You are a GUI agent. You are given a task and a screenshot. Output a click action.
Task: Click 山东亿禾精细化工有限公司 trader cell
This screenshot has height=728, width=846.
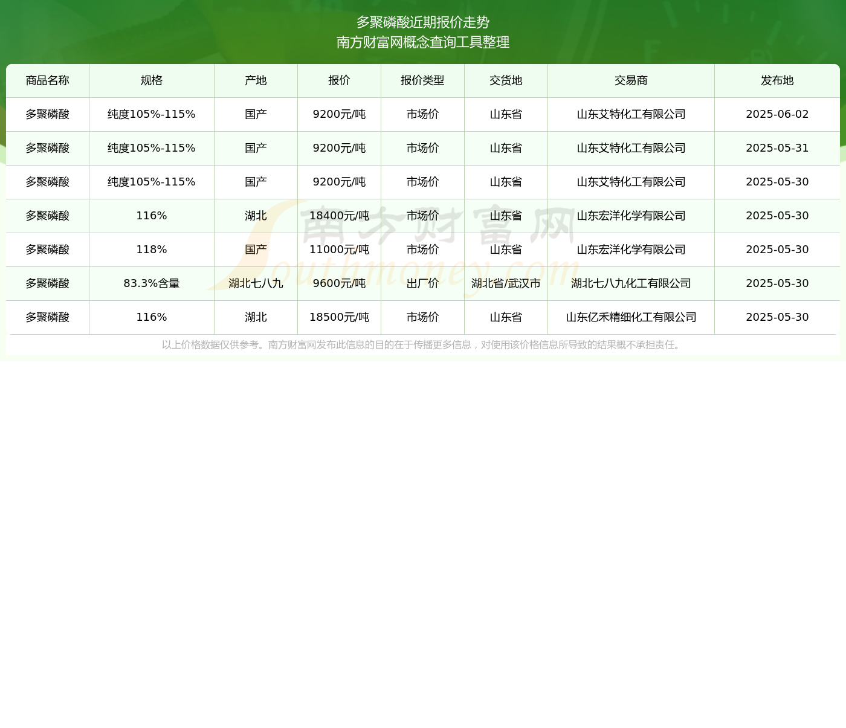pos(631,317)
